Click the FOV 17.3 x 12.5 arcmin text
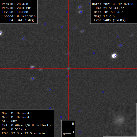This screenshot has width=137, height=137. 23,133
